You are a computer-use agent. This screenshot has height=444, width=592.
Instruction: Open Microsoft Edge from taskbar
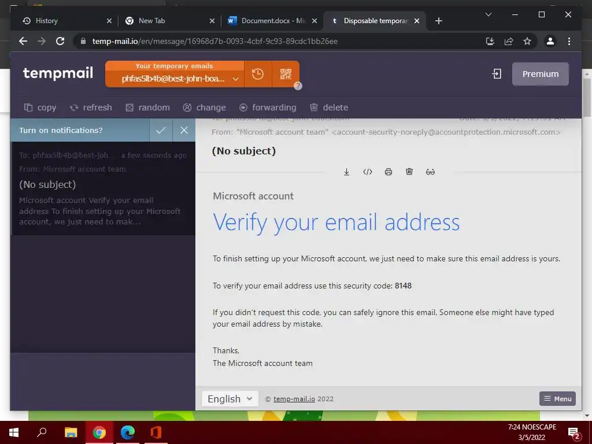pos(128,432)
